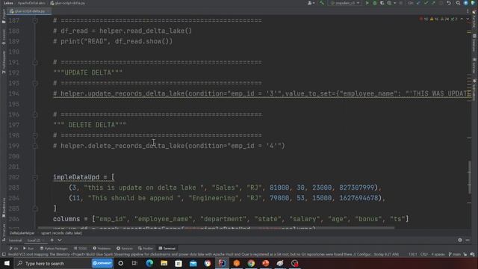This screenshot has width=478, height=269.
Task: Open the Git tool window tab
Action: coord(13,249)
